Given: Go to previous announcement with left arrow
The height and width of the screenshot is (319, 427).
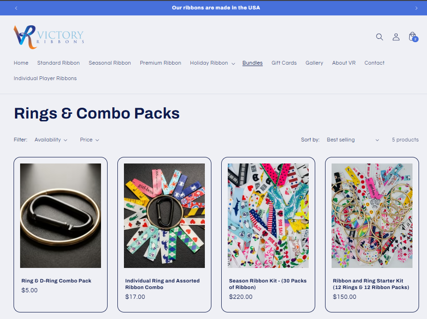Looking at the screenshot, I should (x=16, y=8).
